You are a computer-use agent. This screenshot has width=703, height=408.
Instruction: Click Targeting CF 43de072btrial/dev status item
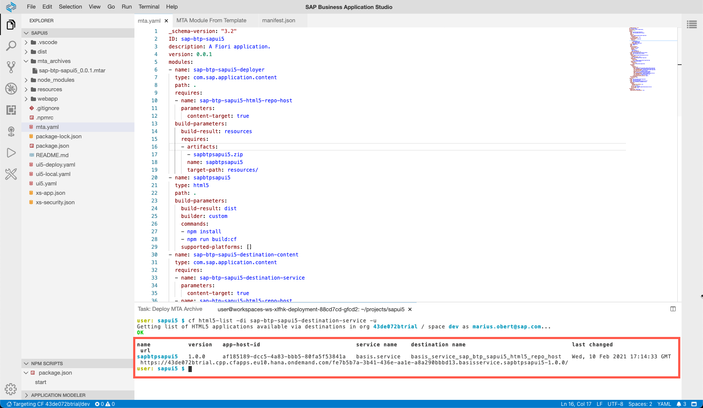pos(48,404)
